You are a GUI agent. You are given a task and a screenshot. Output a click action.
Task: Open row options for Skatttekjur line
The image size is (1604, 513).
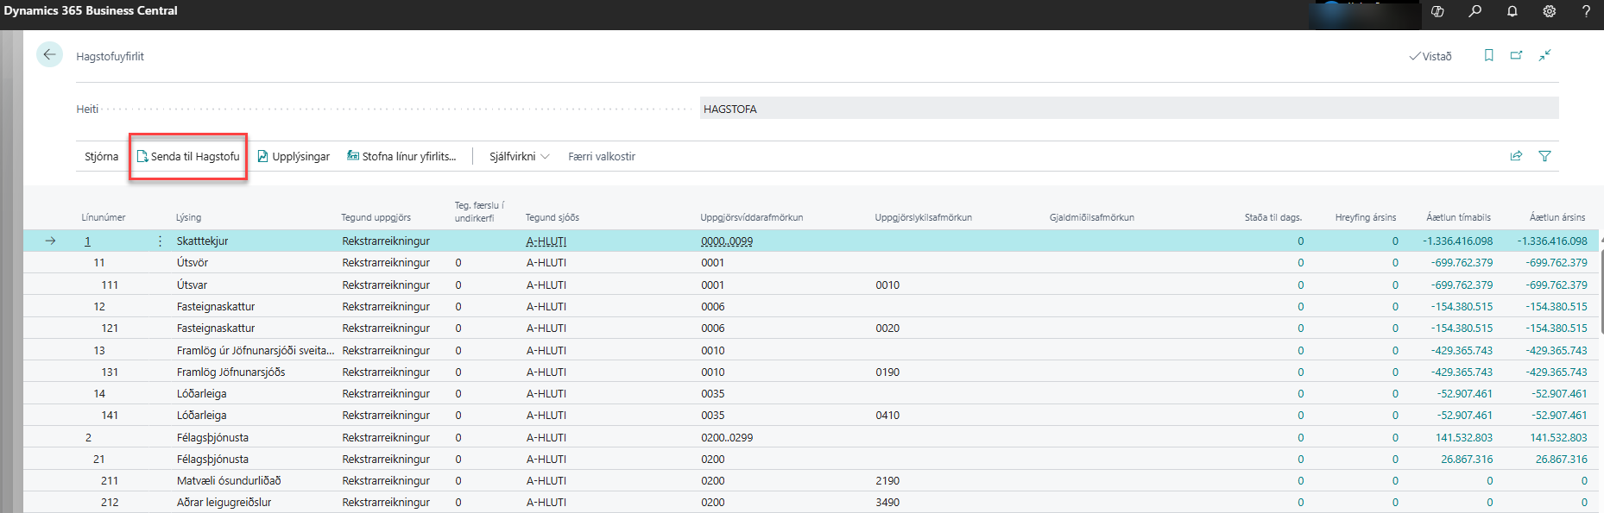[x=160, y=241]
